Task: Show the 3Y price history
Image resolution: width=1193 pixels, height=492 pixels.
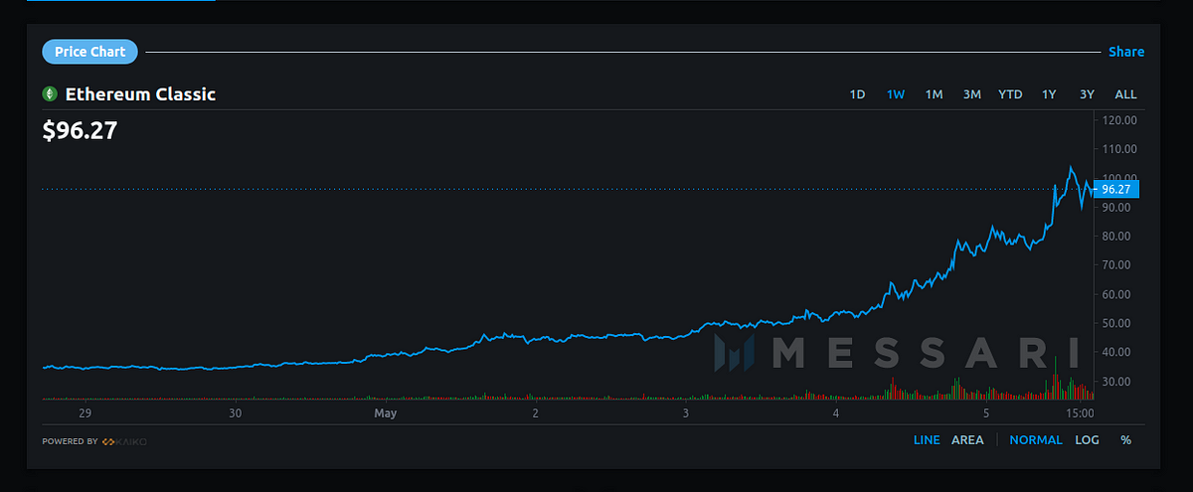Action: coord(1087,94)
